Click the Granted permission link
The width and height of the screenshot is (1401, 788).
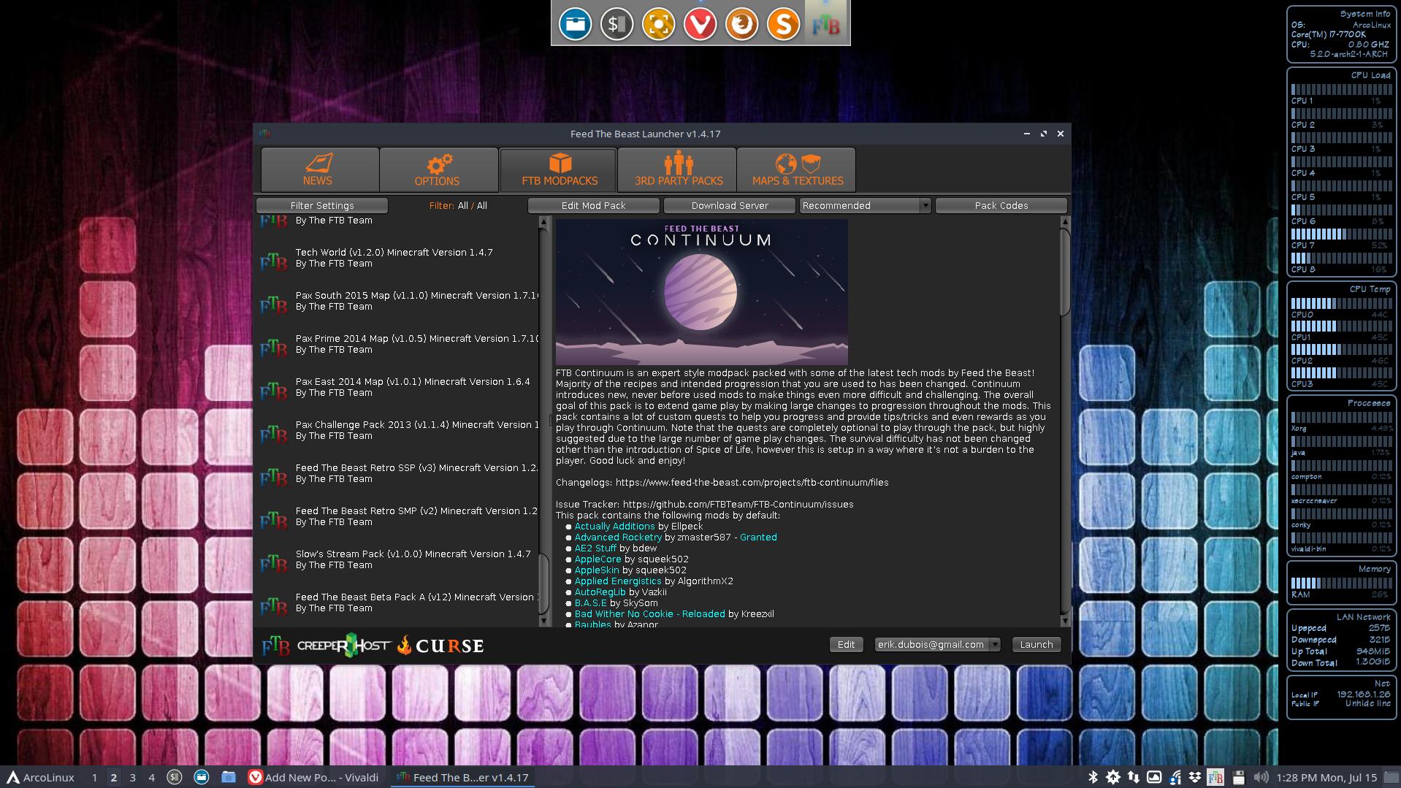(758, 537)
